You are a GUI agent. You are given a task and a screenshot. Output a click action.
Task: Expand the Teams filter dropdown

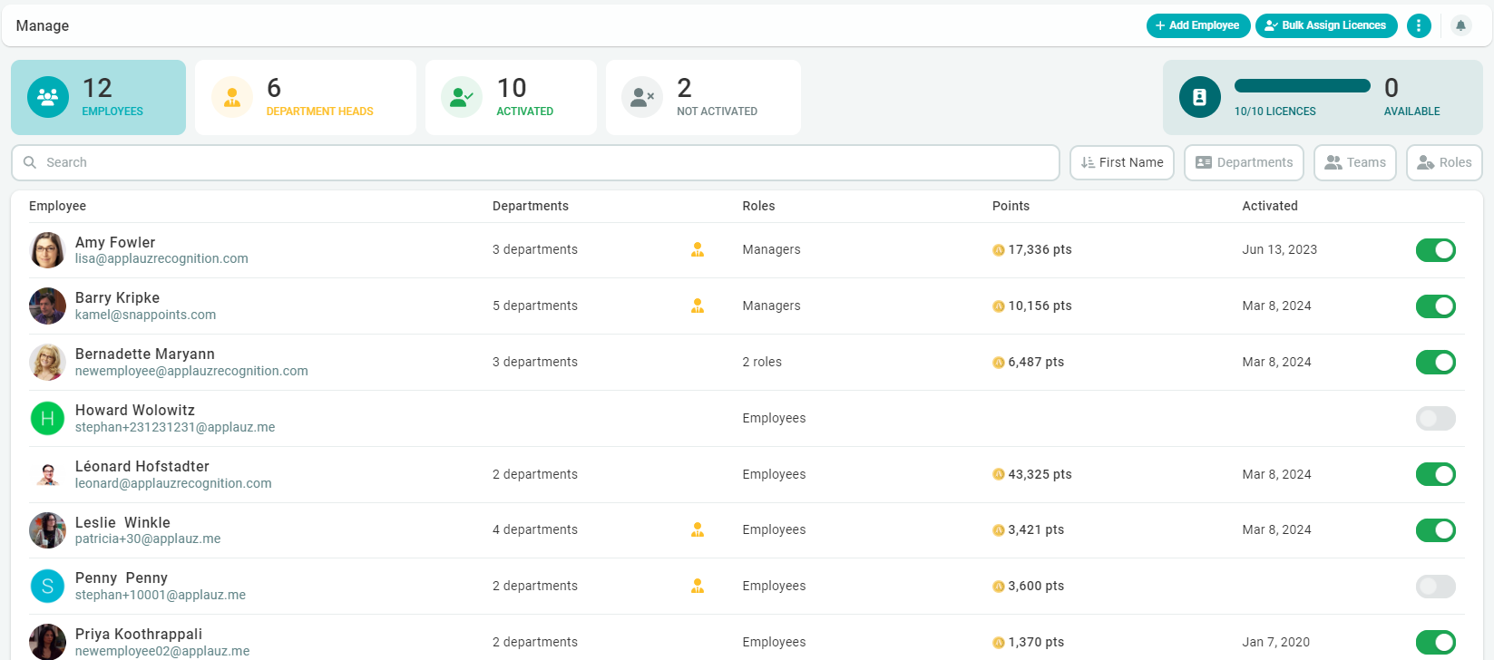pyautogui.click(x=1354, y=163)
